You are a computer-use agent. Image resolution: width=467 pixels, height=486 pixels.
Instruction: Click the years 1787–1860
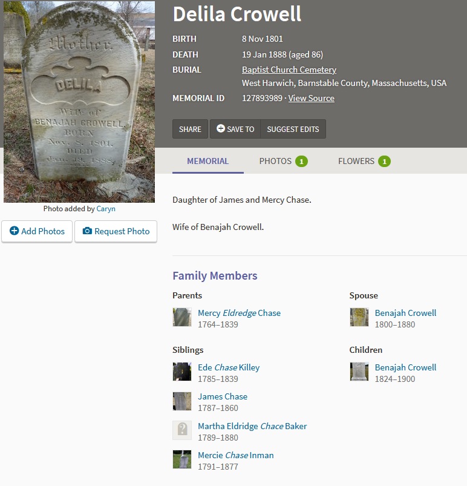coord(218,408)
